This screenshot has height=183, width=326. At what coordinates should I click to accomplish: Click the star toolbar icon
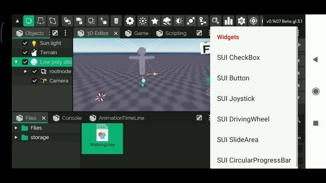click(x=155, y=21)
